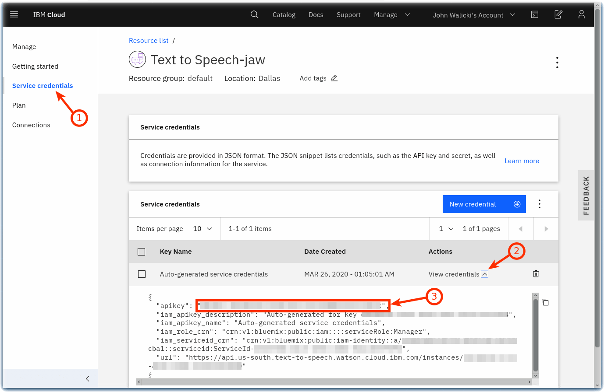Open John Walicki's Account switcher

[x=474, y=15]
